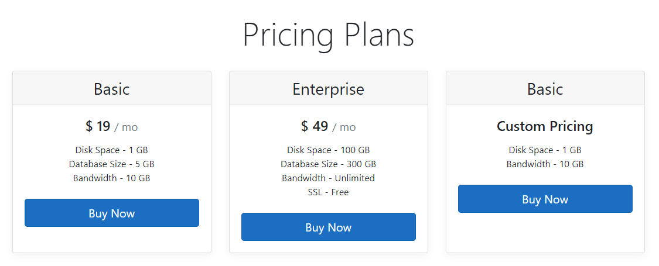This screenshot has height=266, width=659.
Task: Click the $ 49 / mo price
Action: point(328,126)
